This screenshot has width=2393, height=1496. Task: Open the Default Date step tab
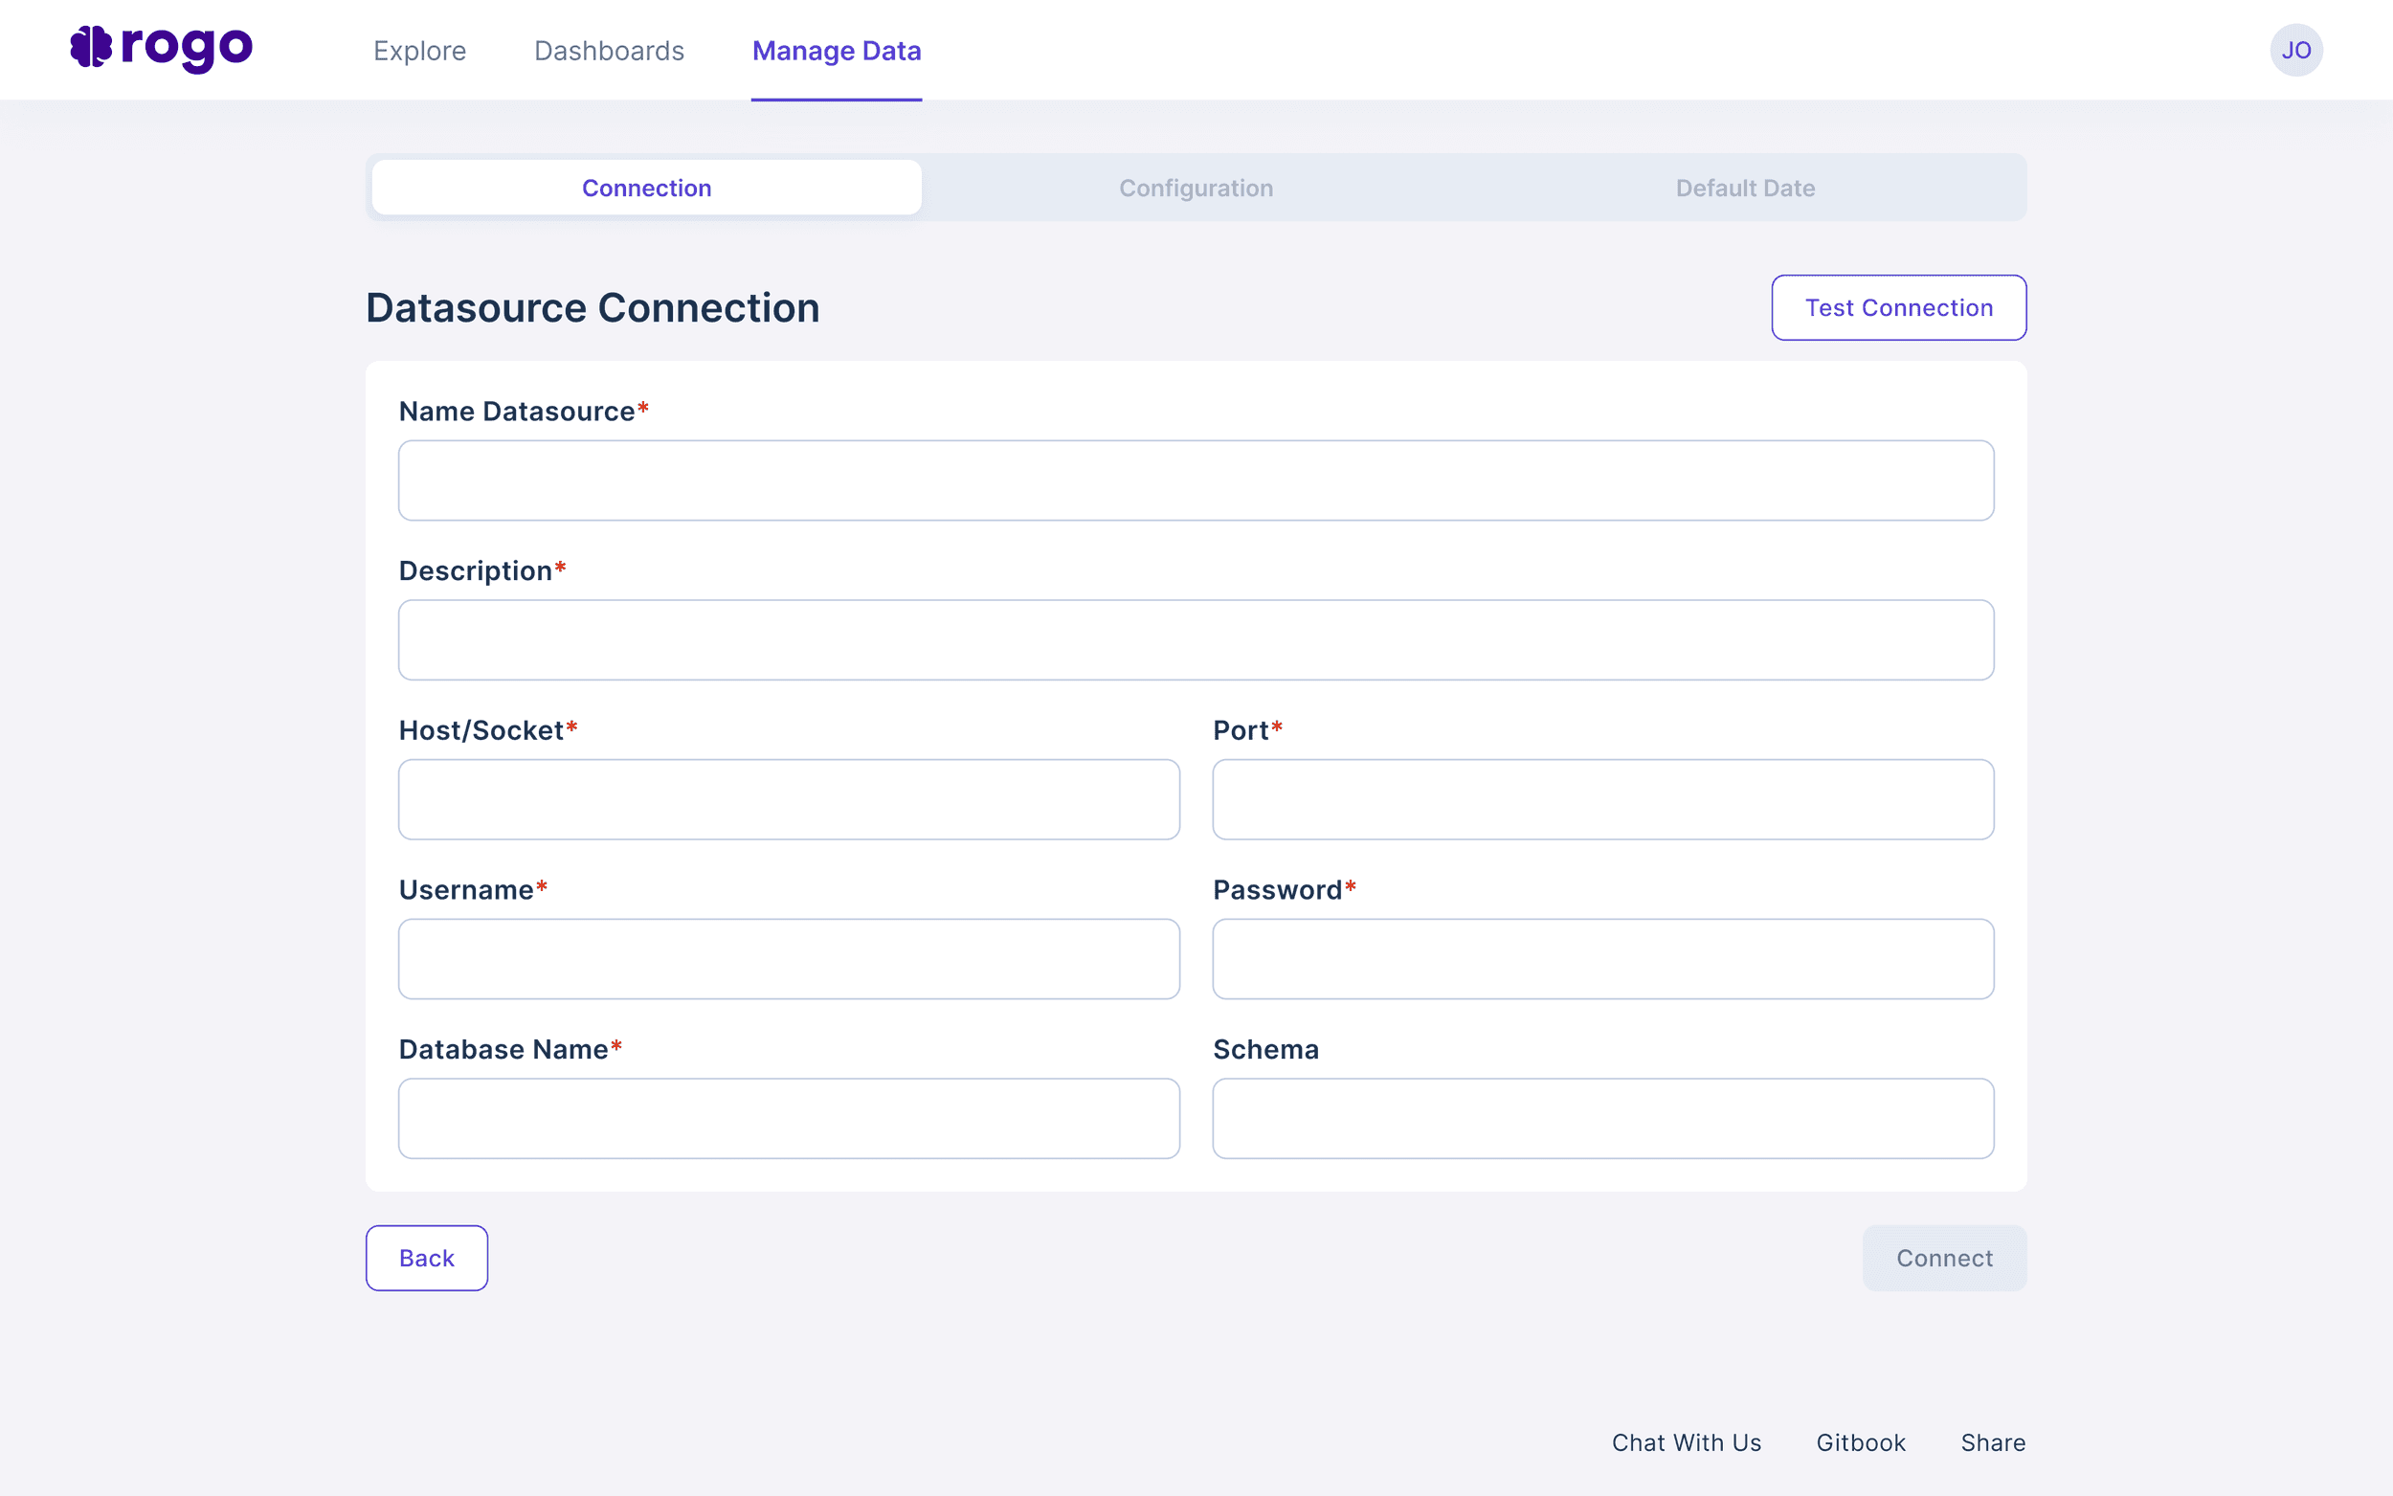click(x=1744, y=188)
